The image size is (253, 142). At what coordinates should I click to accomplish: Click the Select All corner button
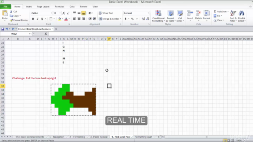[x=2, y=39]
